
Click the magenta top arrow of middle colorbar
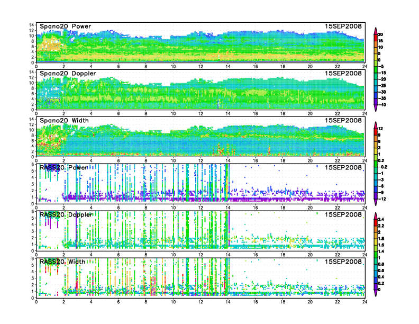376,125
